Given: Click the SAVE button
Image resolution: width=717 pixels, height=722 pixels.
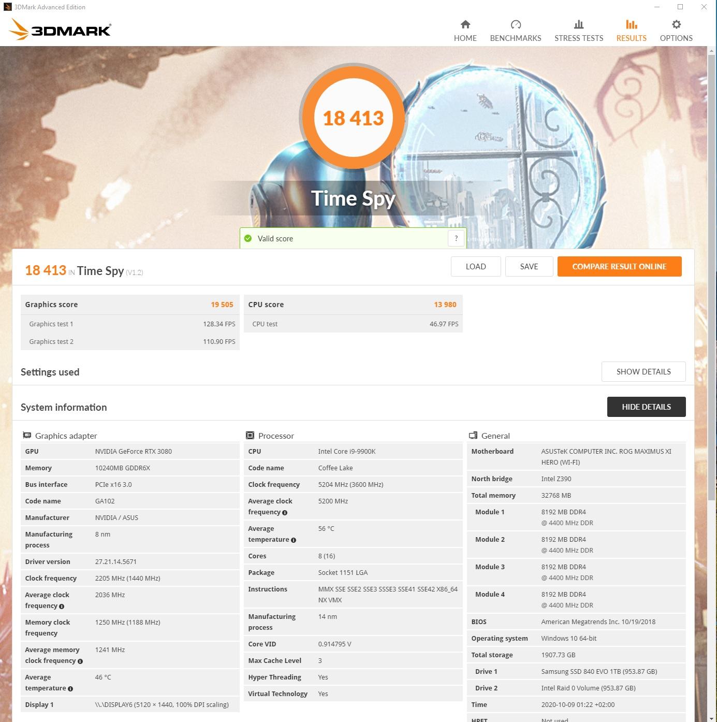Looking at the screenshot, I should pyautogui.click(x=529, y=266).
